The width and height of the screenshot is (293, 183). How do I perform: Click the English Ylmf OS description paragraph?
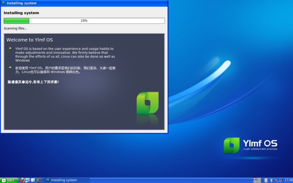click(x=65, y=54)
